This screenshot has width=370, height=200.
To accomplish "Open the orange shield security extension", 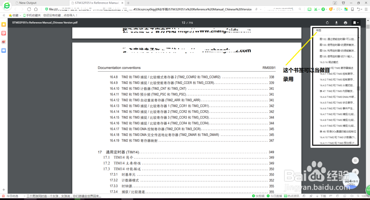I will tap(330, 9).
